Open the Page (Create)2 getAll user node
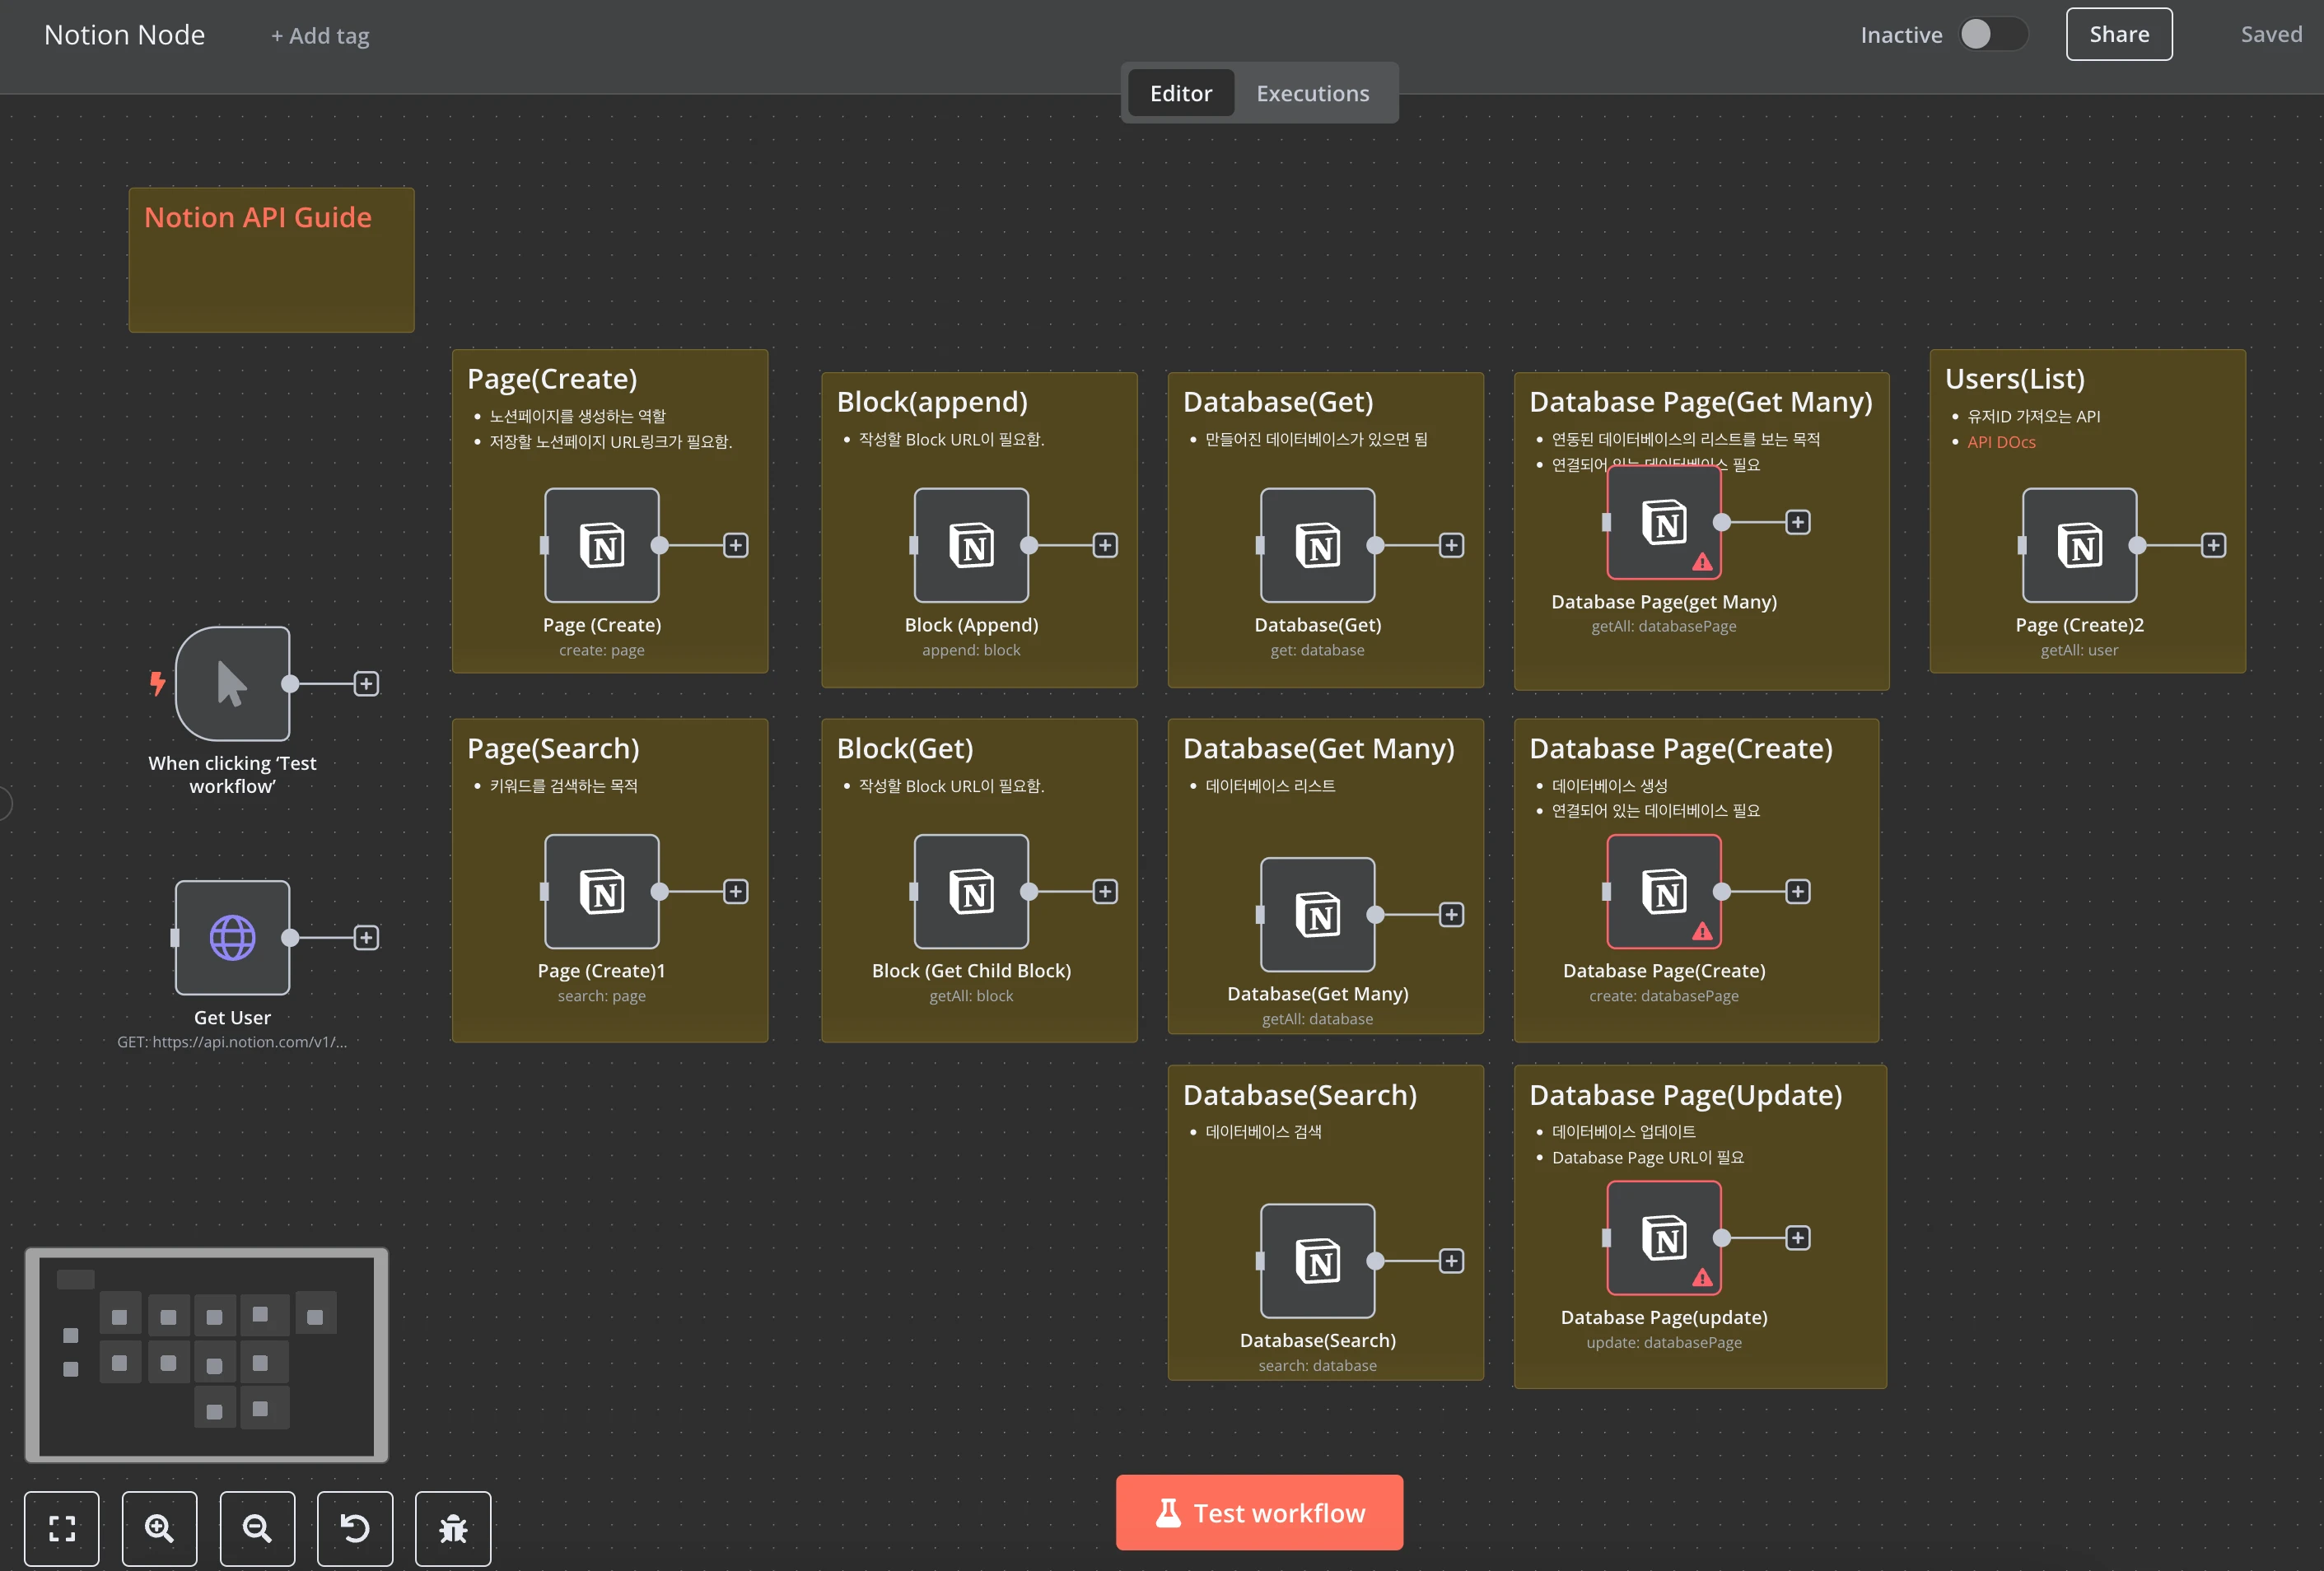The height and width of the screenshot is (1571, 2324). click(x=2079, y=545)
